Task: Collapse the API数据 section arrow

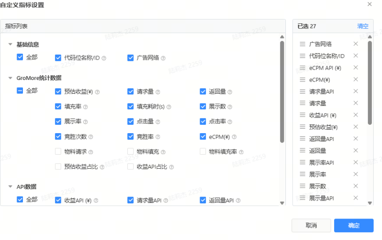Action: click(x=10, y=187)
